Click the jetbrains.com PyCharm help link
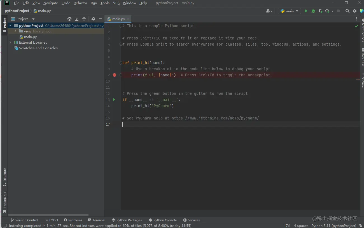Image resolution: width=364 pixels, height=228 pixels. point(215,118)
